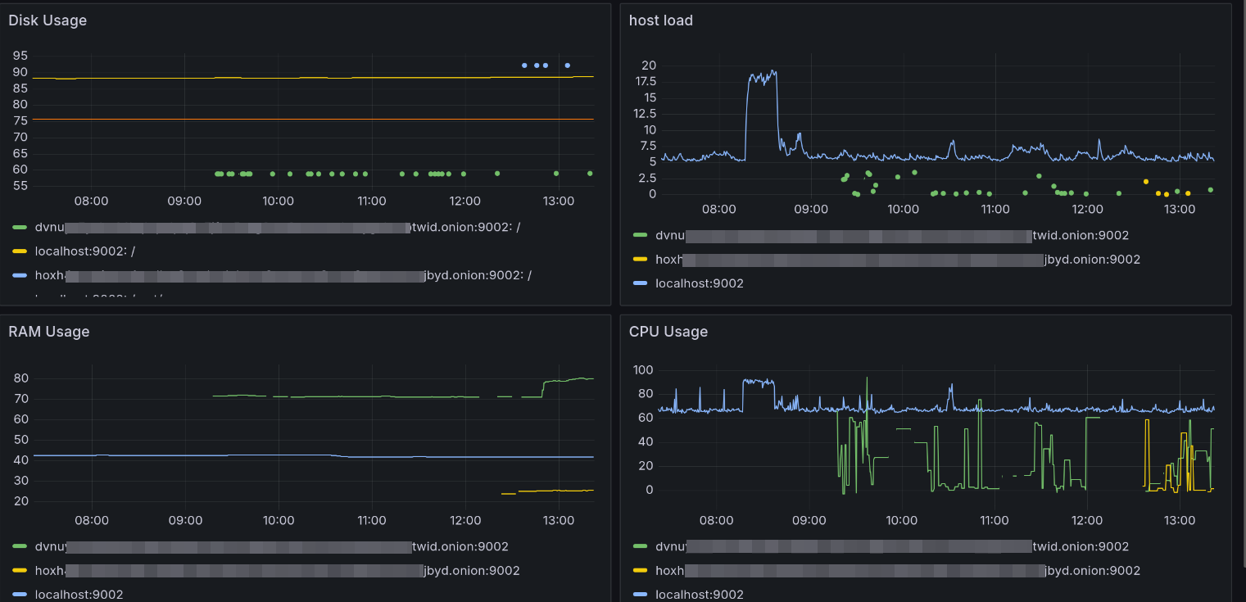This screenshot has width=1246, height=602.
Task: Toggle localhost:9002: / series label in Disk Usage legend
Action: pos(84,251)
